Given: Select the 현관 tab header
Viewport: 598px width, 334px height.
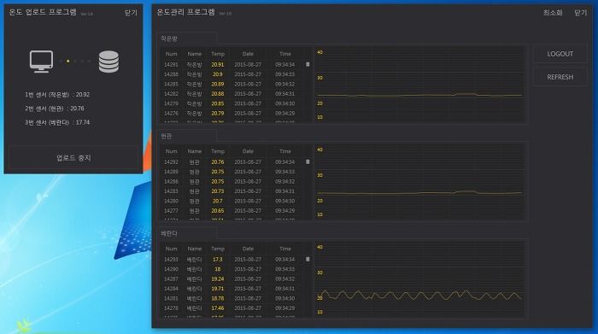Looking at the screenshot, I should point(187,136).
